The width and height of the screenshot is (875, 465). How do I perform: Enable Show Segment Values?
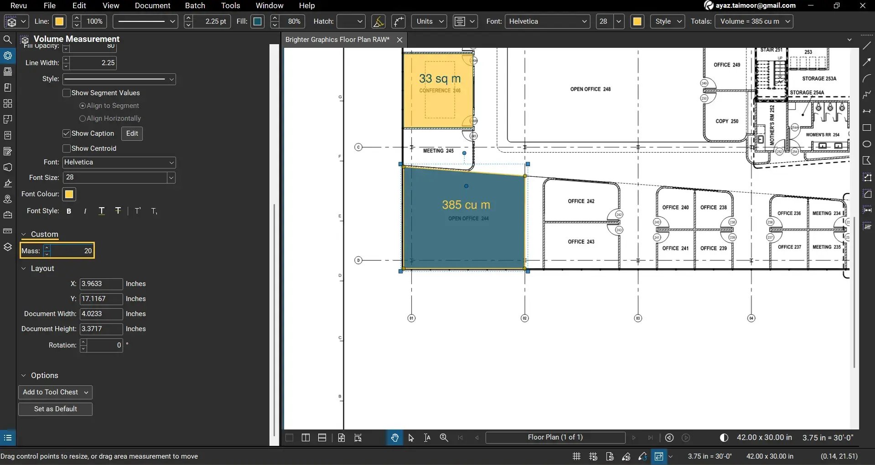[x=67, y=93]
